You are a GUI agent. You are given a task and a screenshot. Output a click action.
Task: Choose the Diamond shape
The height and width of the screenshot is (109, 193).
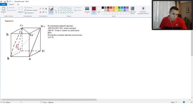tap(59, 10)
